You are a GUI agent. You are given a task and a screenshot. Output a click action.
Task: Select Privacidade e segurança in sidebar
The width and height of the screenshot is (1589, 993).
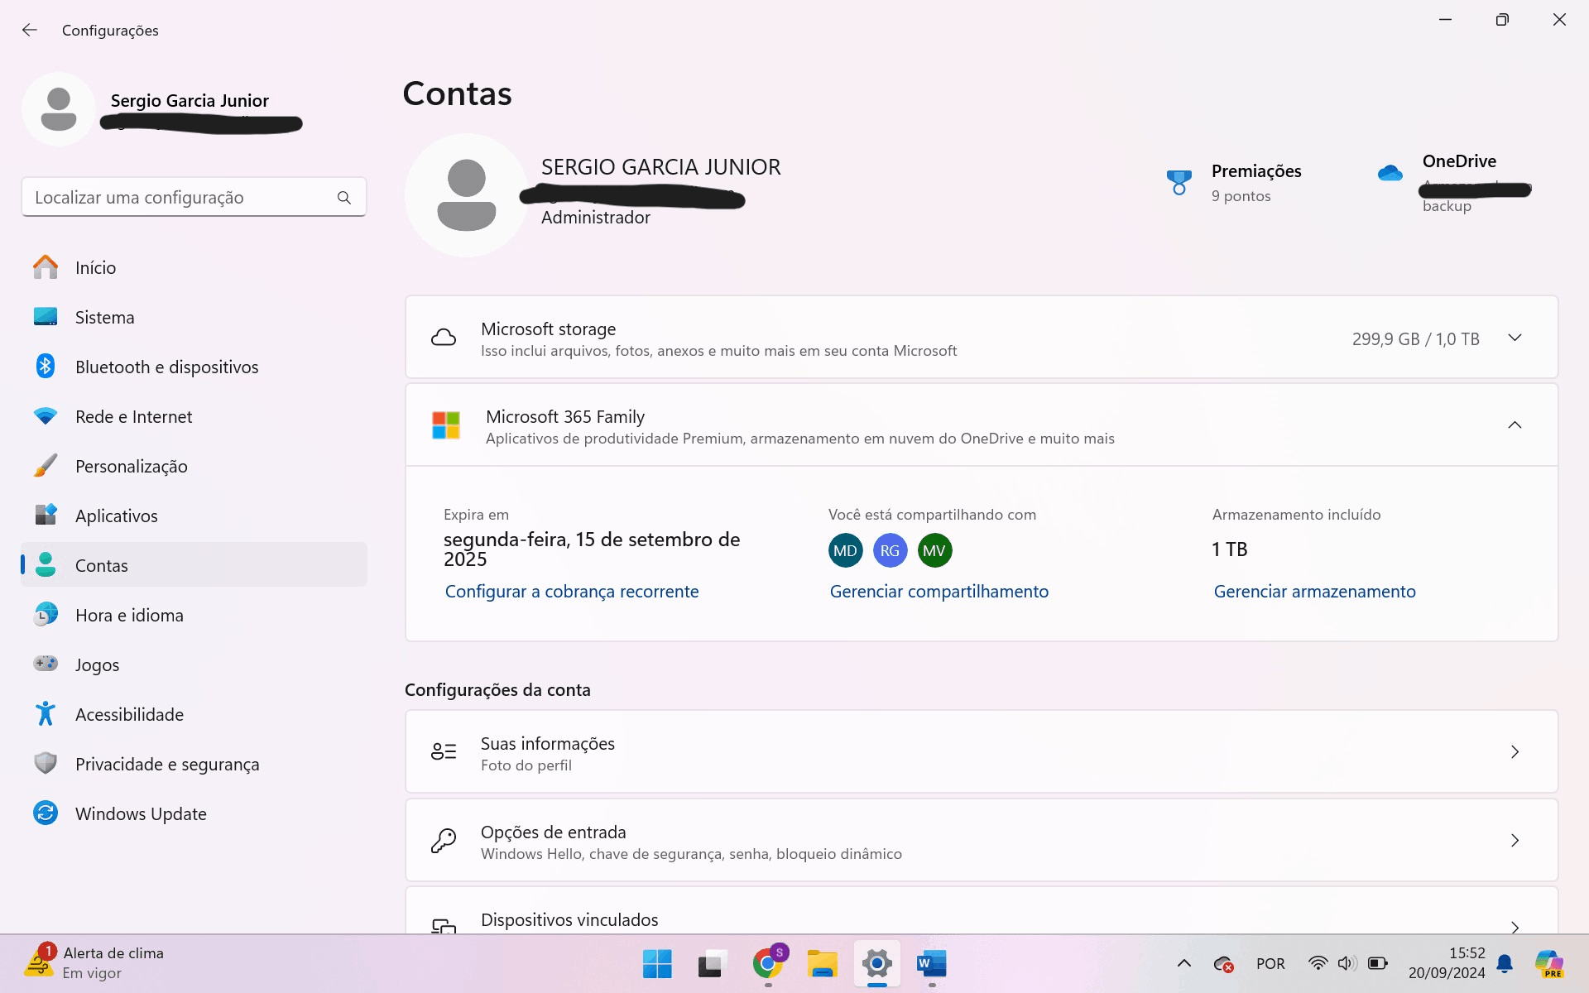tap(194, 764)
